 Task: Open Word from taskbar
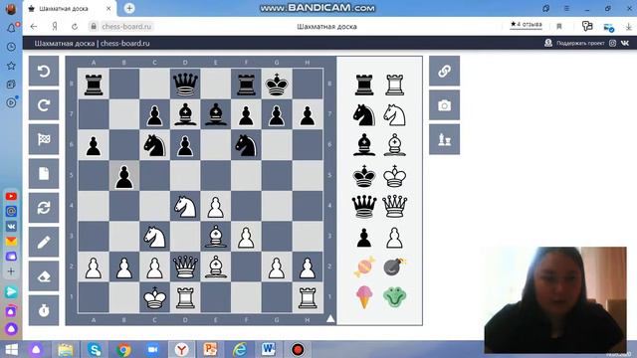coord(268,349)
